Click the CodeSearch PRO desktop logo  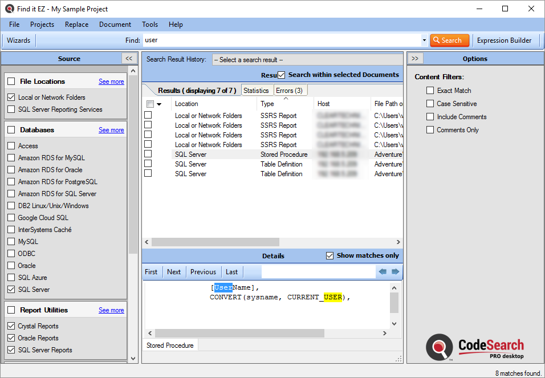pyautogui.click(x=475, y=347)
